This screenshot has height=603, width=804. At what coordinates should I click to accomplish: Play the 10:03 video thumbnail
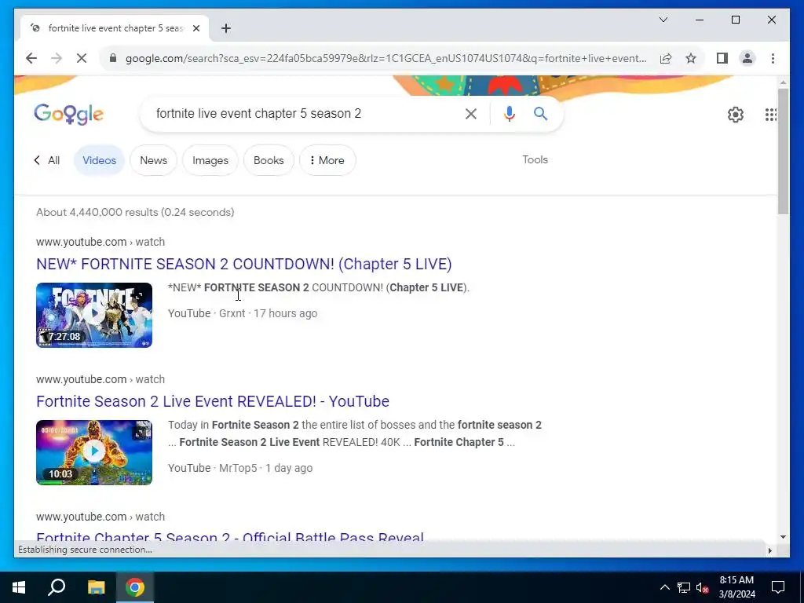pos(94,452)
